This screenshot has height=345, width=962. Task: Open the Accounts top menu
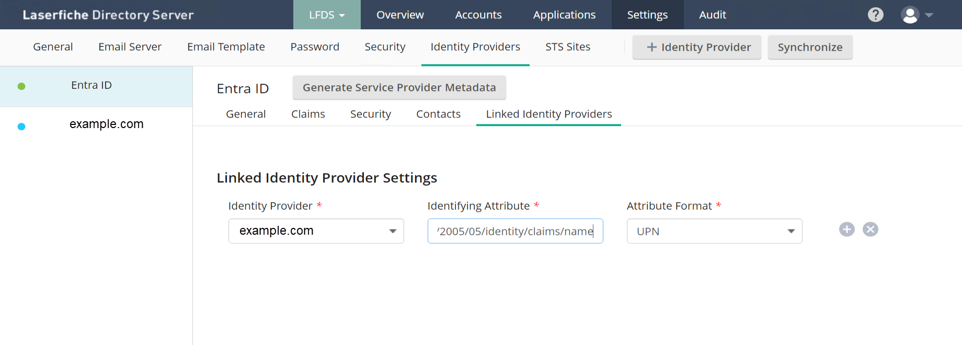coord(478,15)
